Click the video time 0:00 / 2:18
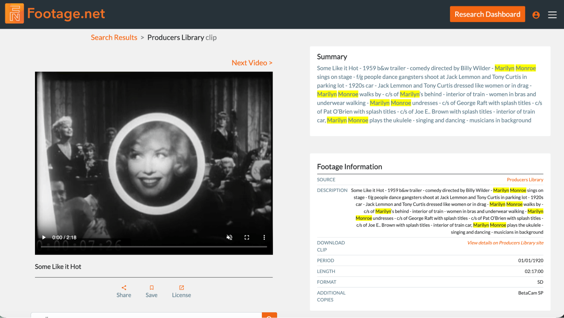Screen dimensions: 564x318 tap(64, 237)
